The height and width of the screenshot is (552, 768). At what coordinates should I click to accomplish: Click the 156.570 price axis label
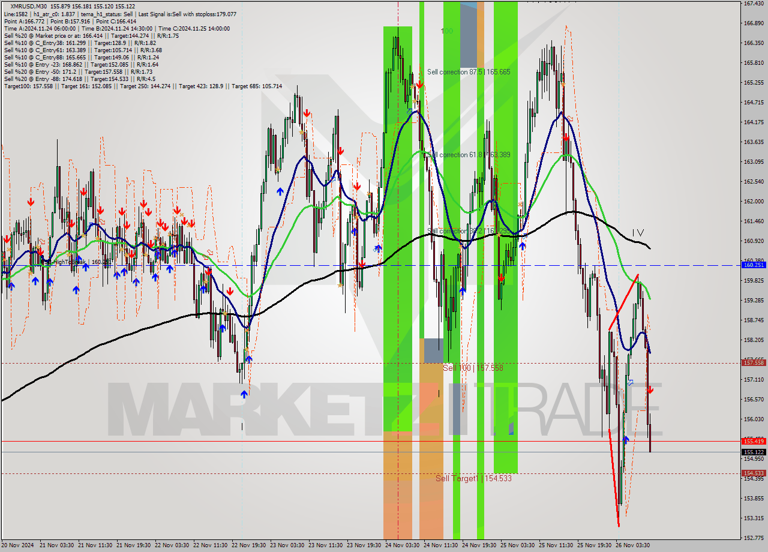point(754,400)
